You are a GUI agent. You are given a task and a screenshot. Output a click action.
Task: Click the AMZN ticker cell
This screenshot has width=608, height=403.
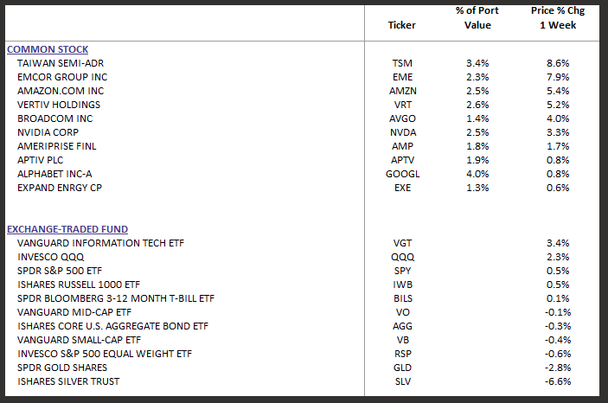[402, 91]
